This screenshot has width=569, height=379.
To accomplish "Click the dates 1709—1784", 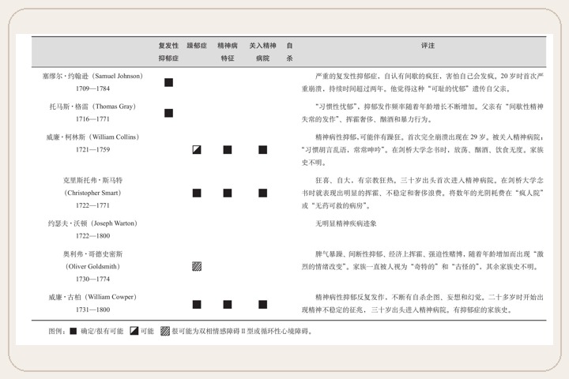I will [x=93, y=88].
